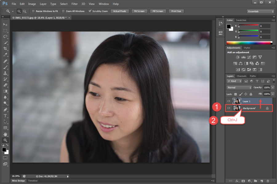Add a layer mask
The height and width of the screenshot is (184, 277).
tap(243, 181)
